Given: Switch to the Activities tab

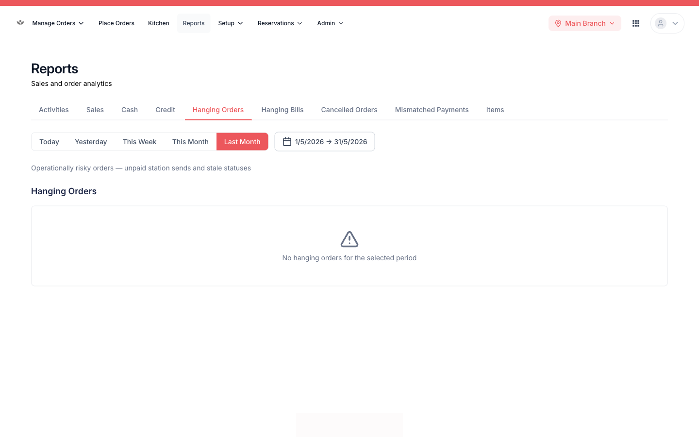Looking at the screenshot, I should (54, 110).
